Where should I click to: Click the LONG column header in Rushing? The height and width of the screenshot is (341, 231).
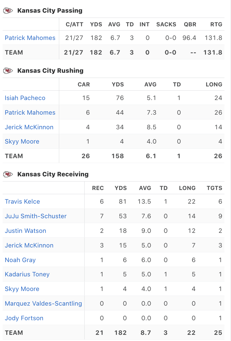pos(214,84)
